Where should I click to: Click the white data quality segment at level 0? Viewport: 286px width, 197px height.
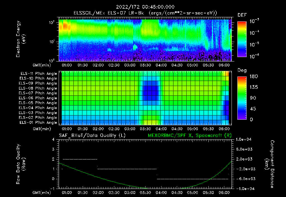193,179
